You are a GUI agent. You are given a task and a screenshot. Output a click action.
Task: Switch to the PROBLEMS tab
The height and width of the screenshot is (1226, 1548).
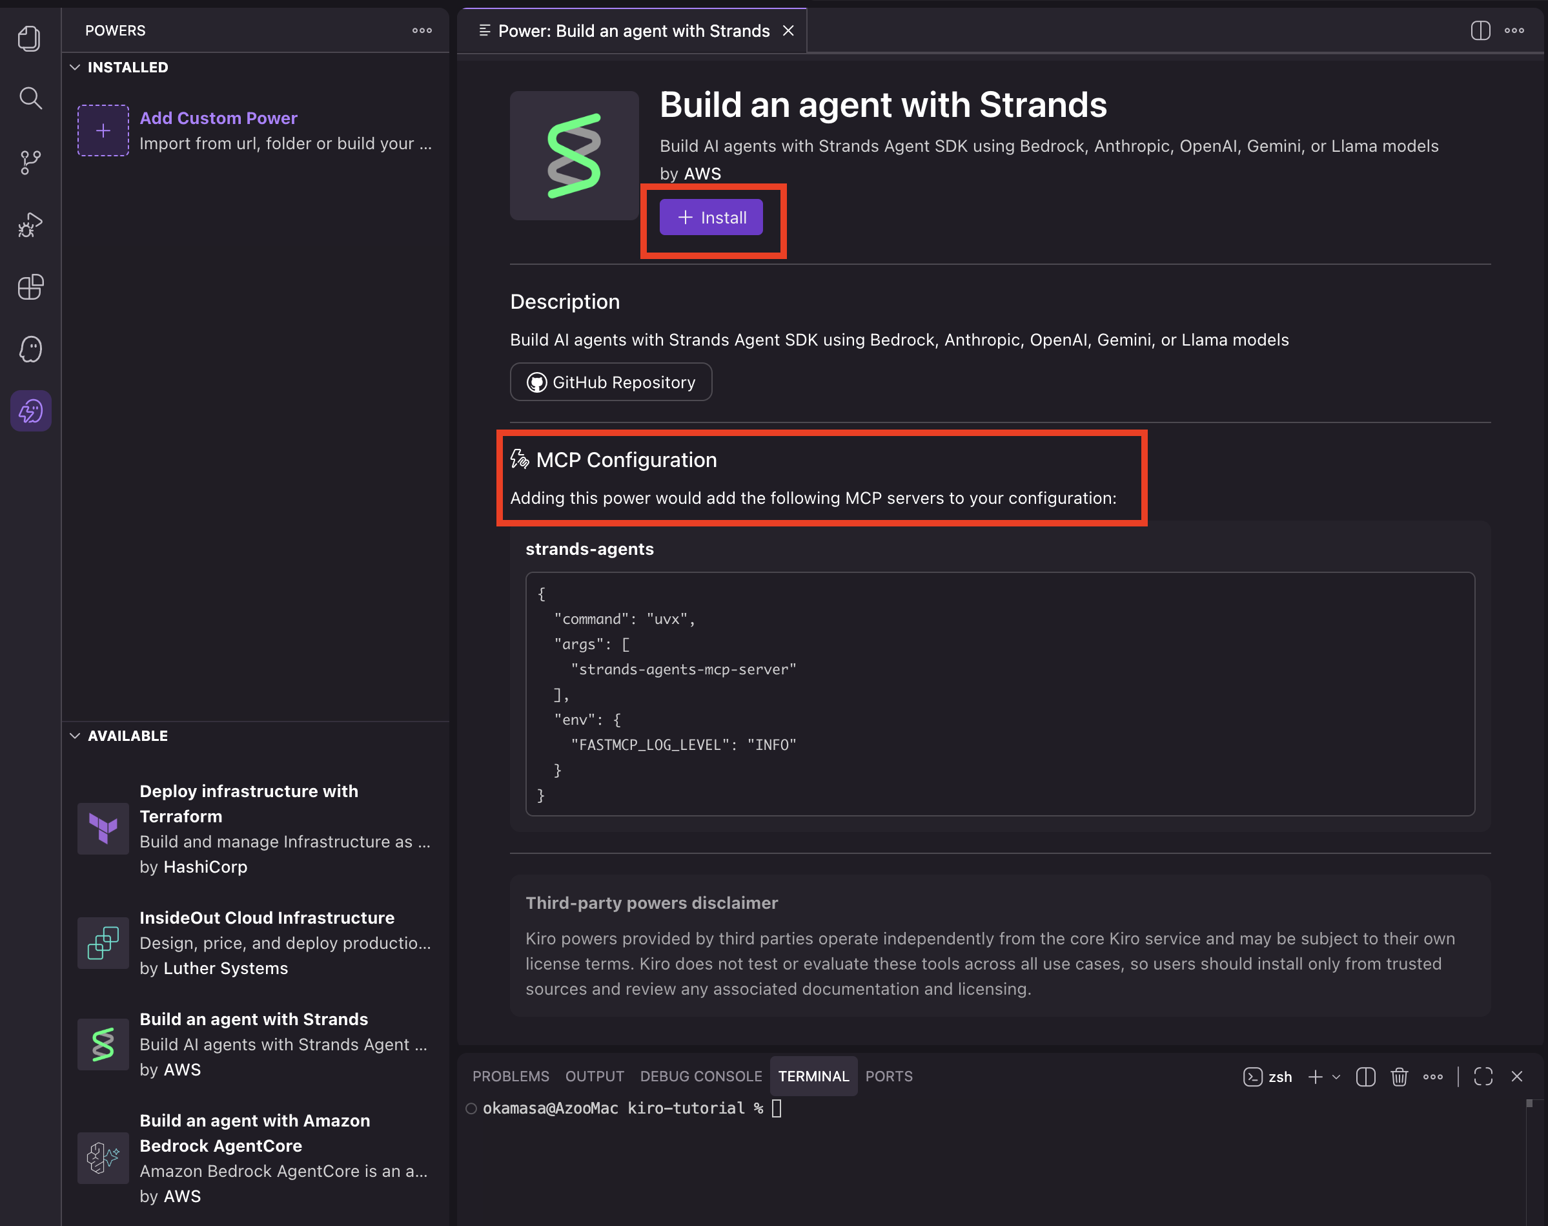click(510, 1077)
